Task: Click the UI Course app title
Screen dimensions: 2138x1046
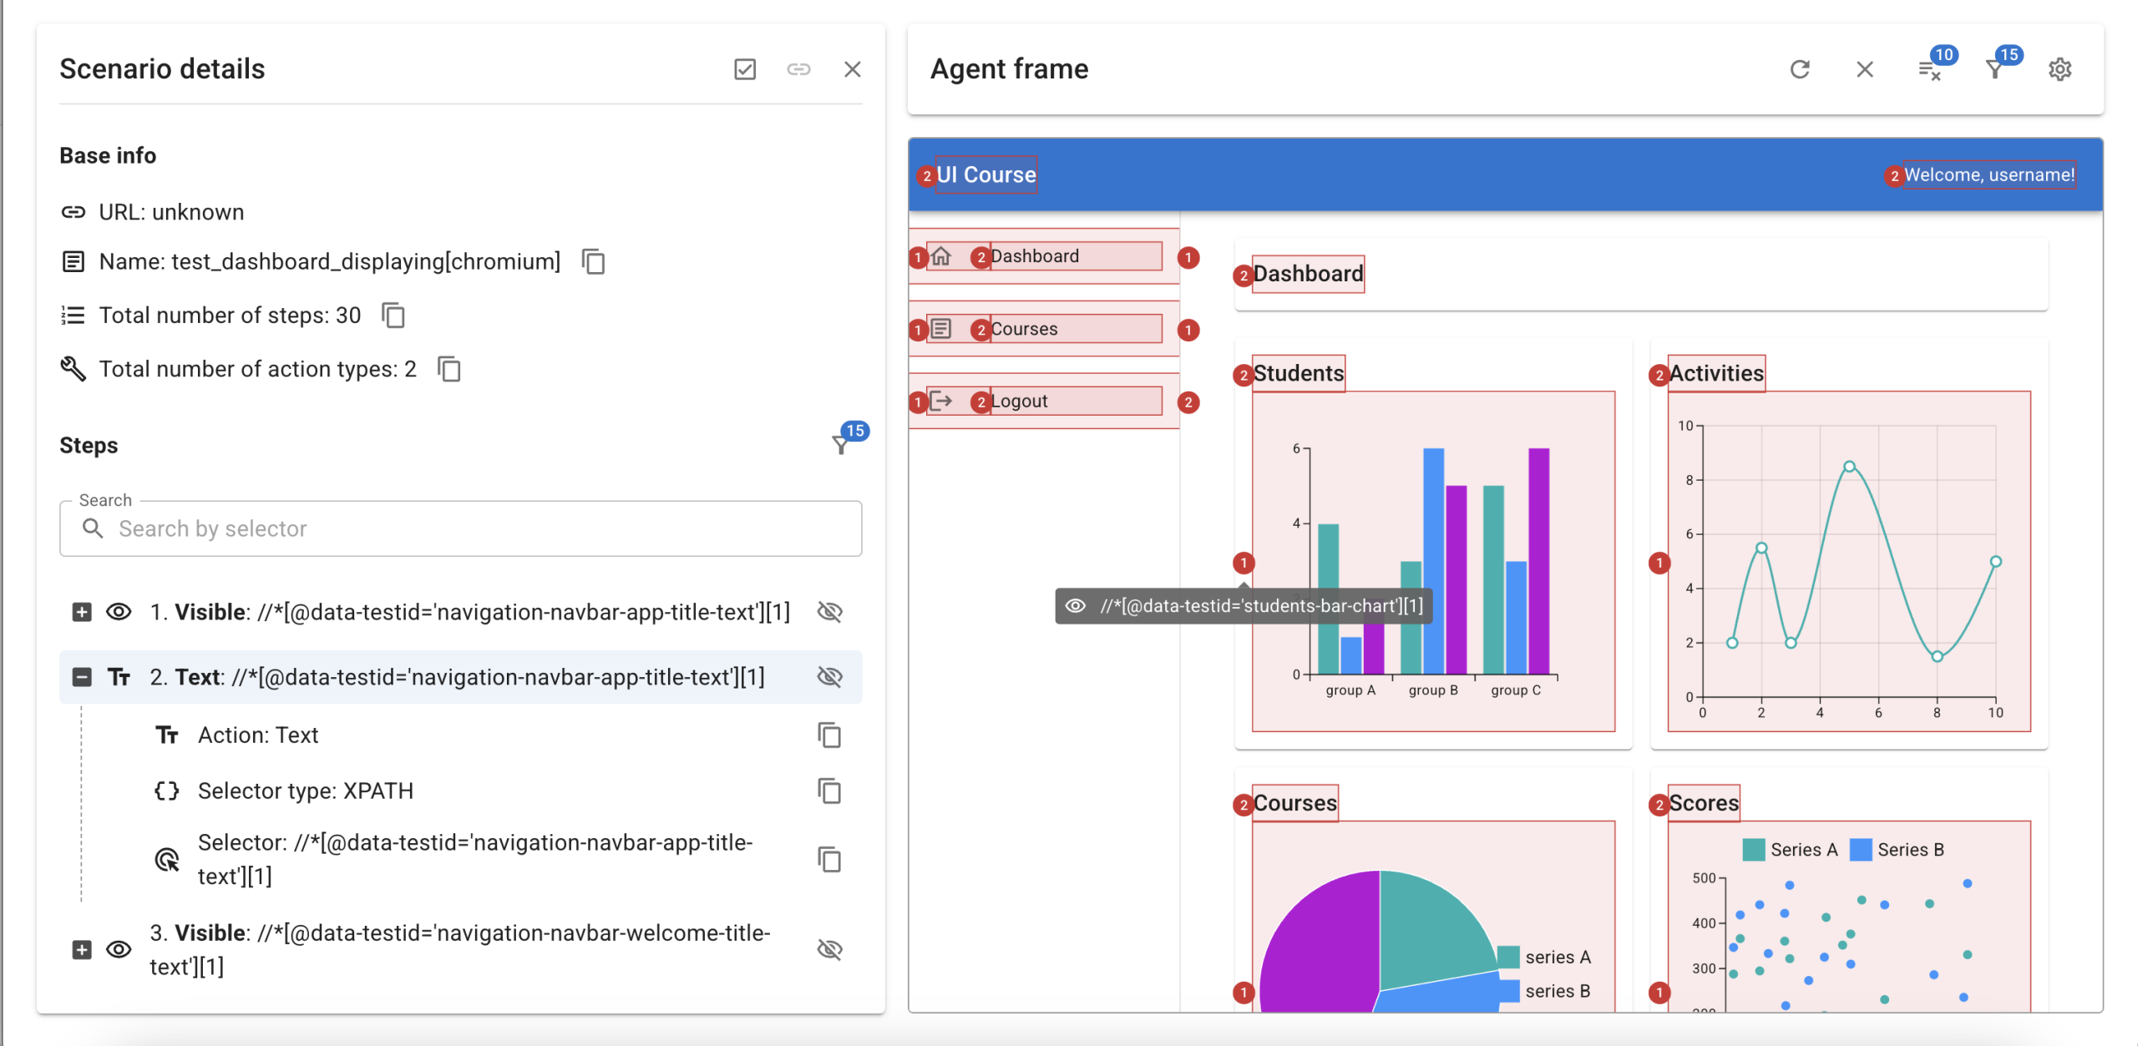Action: [985, 174]
